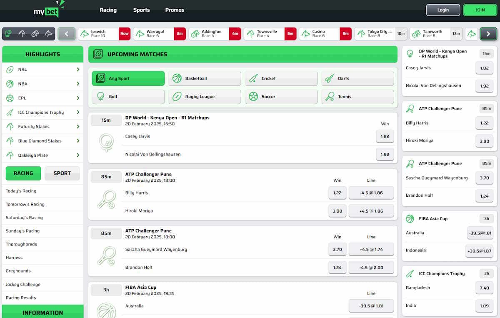Screen dimensions: 500x318
Task: Show more races with right arrow
Action: 488,34
